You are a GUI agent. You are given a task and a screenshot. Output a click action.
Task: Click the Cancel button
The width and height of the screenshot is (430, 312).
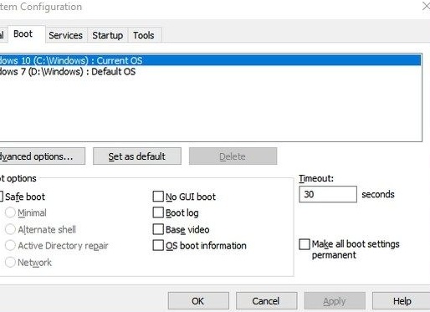click(266, 301)
